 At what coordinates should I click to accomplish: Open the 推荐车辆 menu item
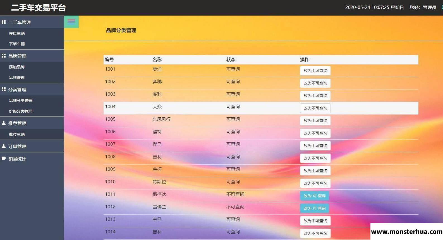[x=17, y=134]
